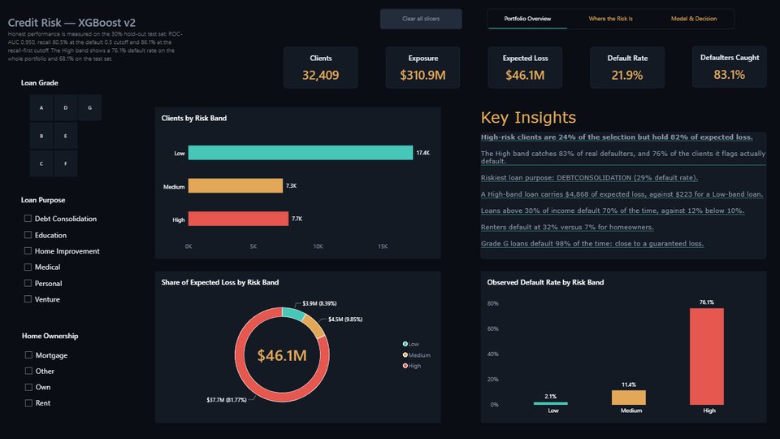Click the Defaulters Caught card showing 83.1%
The image size is (780, 439).
point(730,67)
